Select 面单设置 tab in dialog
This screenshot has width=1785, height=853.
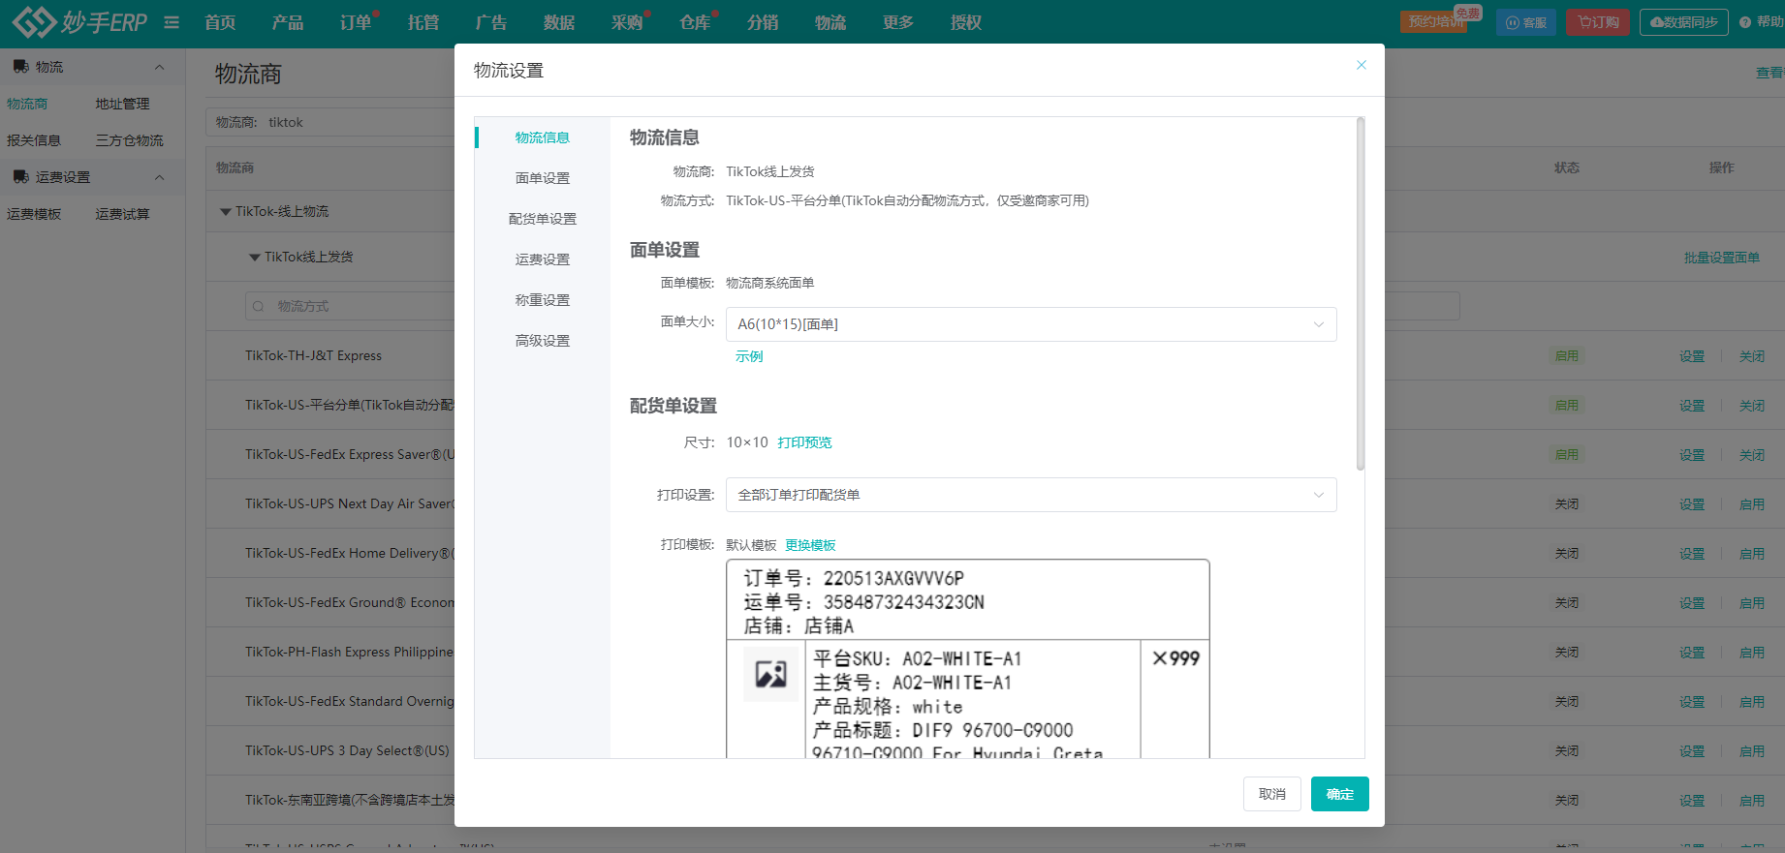tap(543, 178)
